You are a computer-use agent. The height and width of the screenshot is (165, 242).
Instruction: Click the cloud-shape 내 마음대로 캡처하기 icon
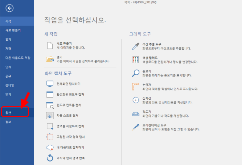tap(50, 147)
